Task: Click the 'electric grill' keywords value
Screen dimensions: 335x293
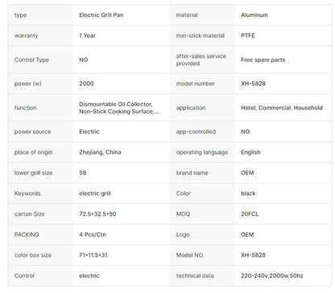Action: point(95,193)
